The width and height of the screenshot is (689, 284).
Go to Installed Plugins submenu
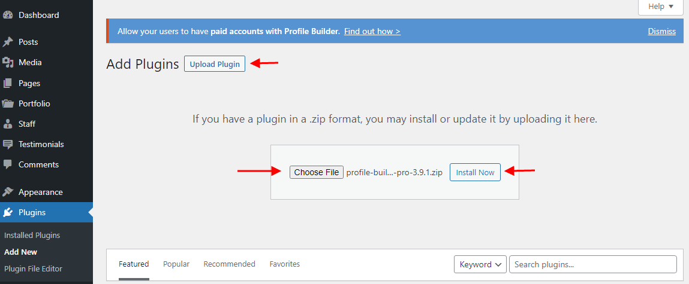32,236
